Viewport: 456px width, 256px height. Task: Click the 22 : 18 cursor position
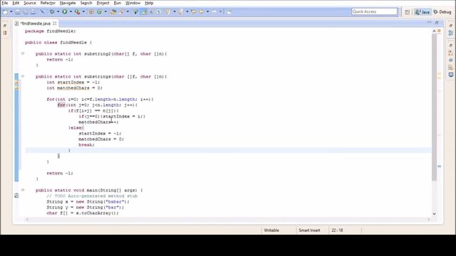[337, 230]
